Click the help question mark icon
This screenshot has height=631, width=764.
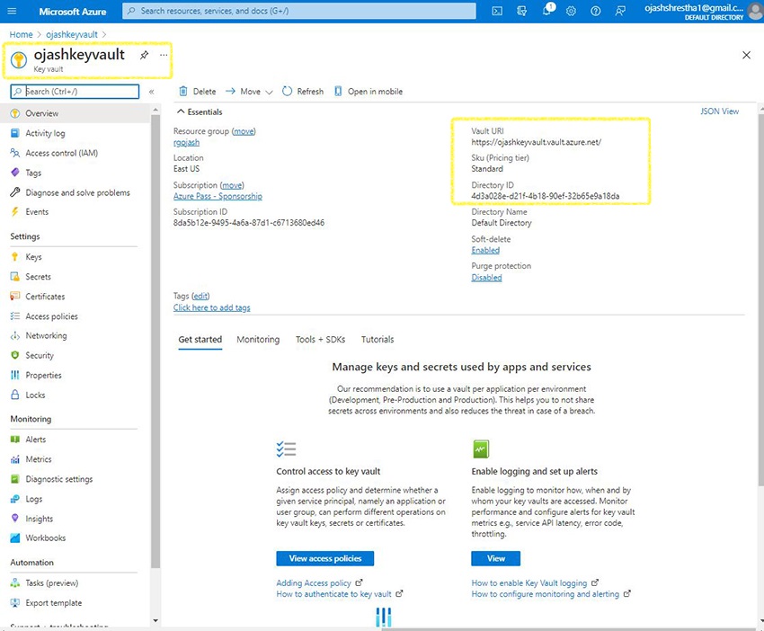pos(595,11)
